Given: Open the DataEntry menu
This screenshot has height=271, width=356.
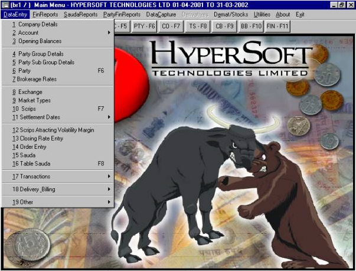Looking at the screenshot, I should tap(15, 15).
